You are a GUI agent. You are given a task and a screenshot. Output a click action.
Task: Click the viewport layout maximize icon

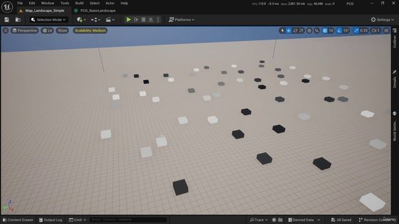pyautogui.click(x=387, y=30)
